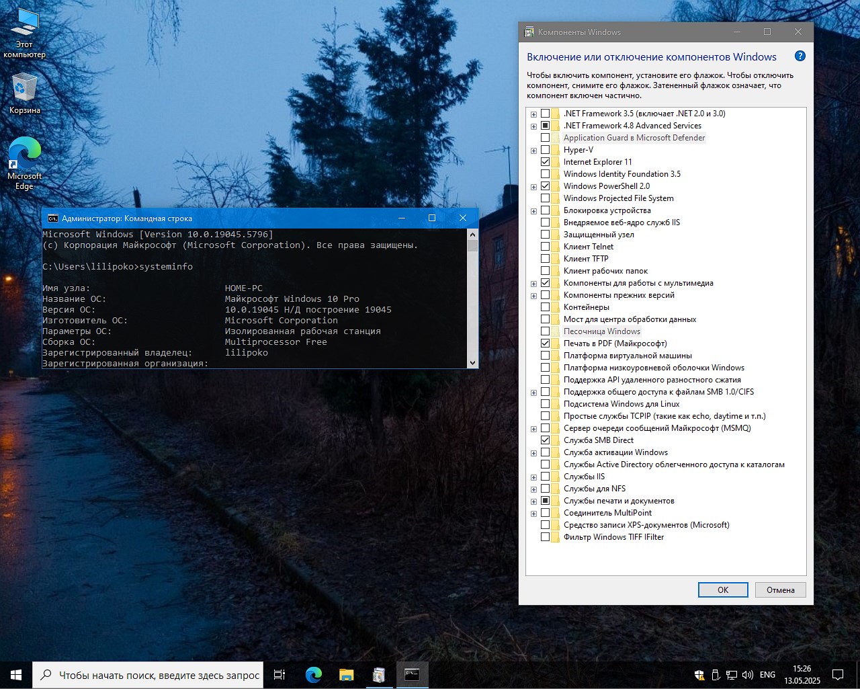The height and width of the screenshot is (689, 860).
Task: Confirm changes with the OK button
Action: coord(722,590)
